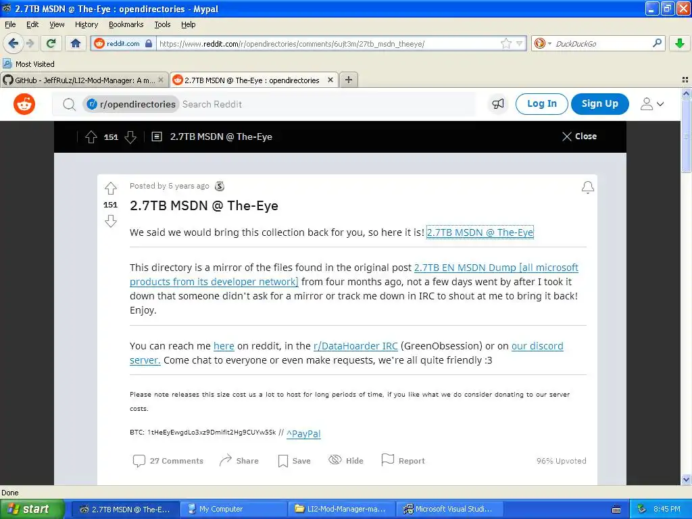The height and width of the screenshot is (519, 692).
Task: Click the silver award icon by post date
Action: click(x=220, y=187)
